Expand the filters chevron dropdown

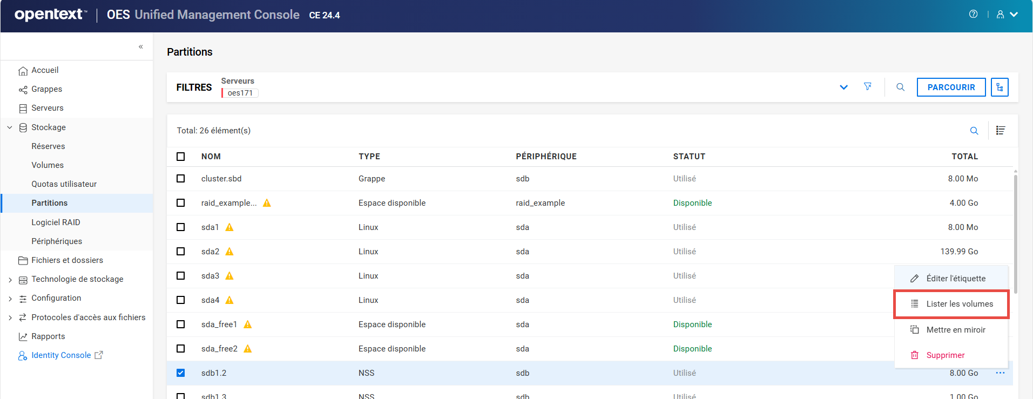pyautogui.click(x=843, y=87)
